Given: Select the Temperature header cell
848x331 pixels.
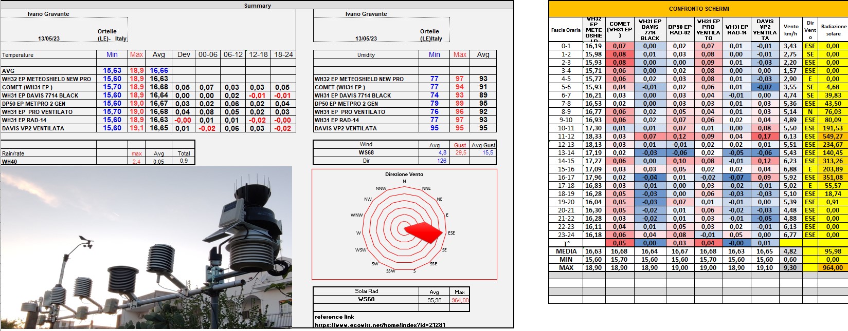Looking at the screenshot, I should point(48,55).
